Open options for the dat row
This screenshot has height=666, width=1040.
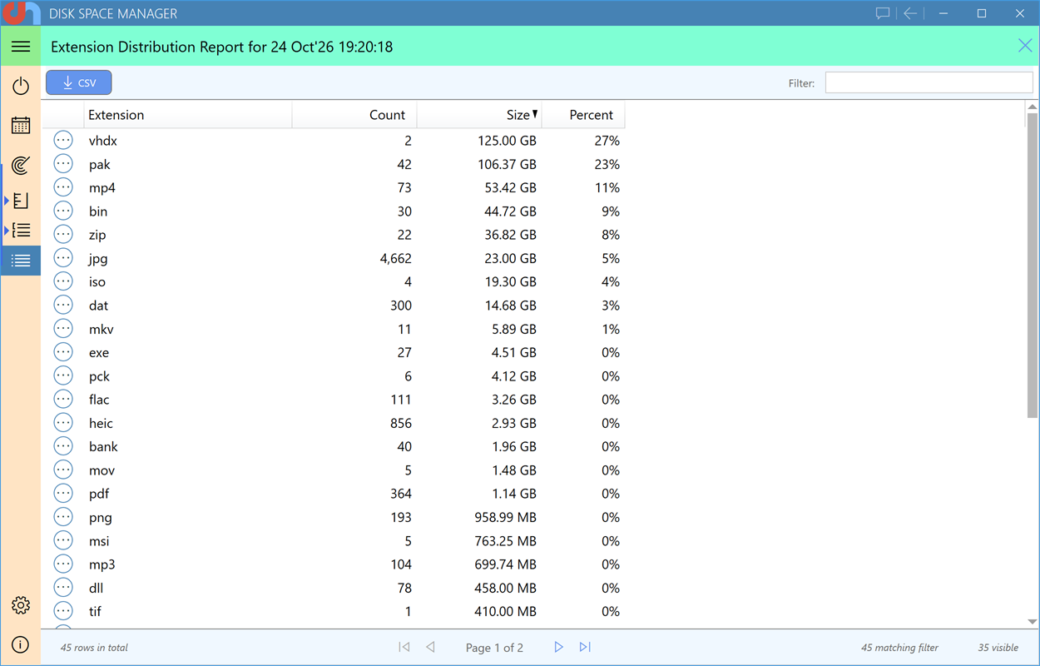click(x=63, y=305)
